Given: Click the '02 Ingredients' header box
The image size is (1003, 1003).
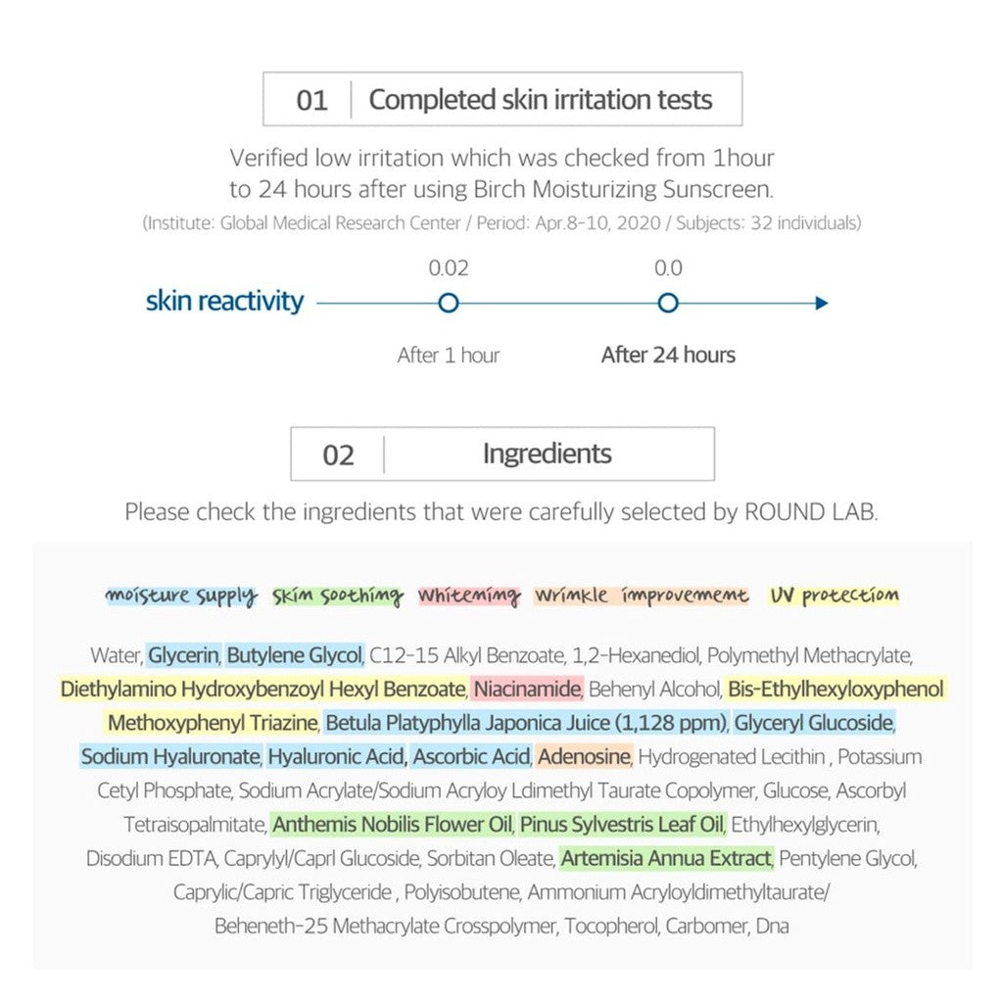Looking at the screenshot, I should tap(502, 454).
